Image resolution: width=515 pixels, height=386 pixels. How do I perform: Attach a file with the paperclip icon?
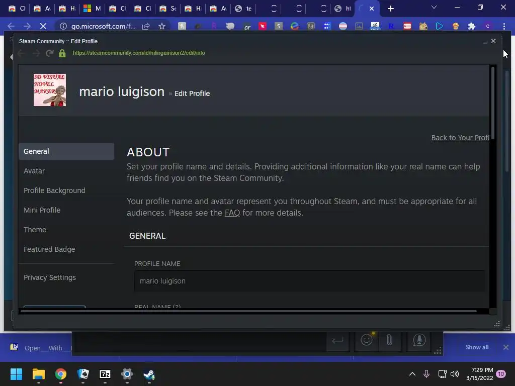[x=390, y=340]
